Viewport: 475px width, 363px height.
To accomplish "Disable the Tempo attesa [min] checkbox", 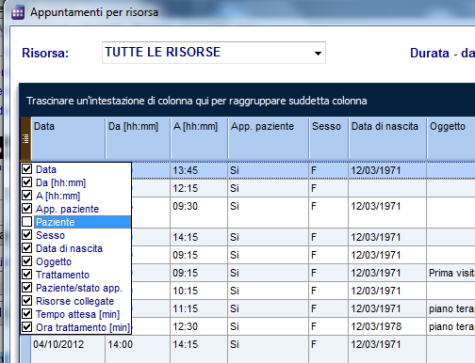I will point(27,314).
